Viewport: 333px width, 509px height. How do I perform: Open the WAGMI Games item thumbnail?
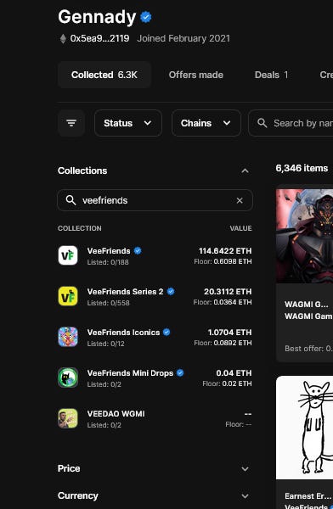click(x=304, y=236)
